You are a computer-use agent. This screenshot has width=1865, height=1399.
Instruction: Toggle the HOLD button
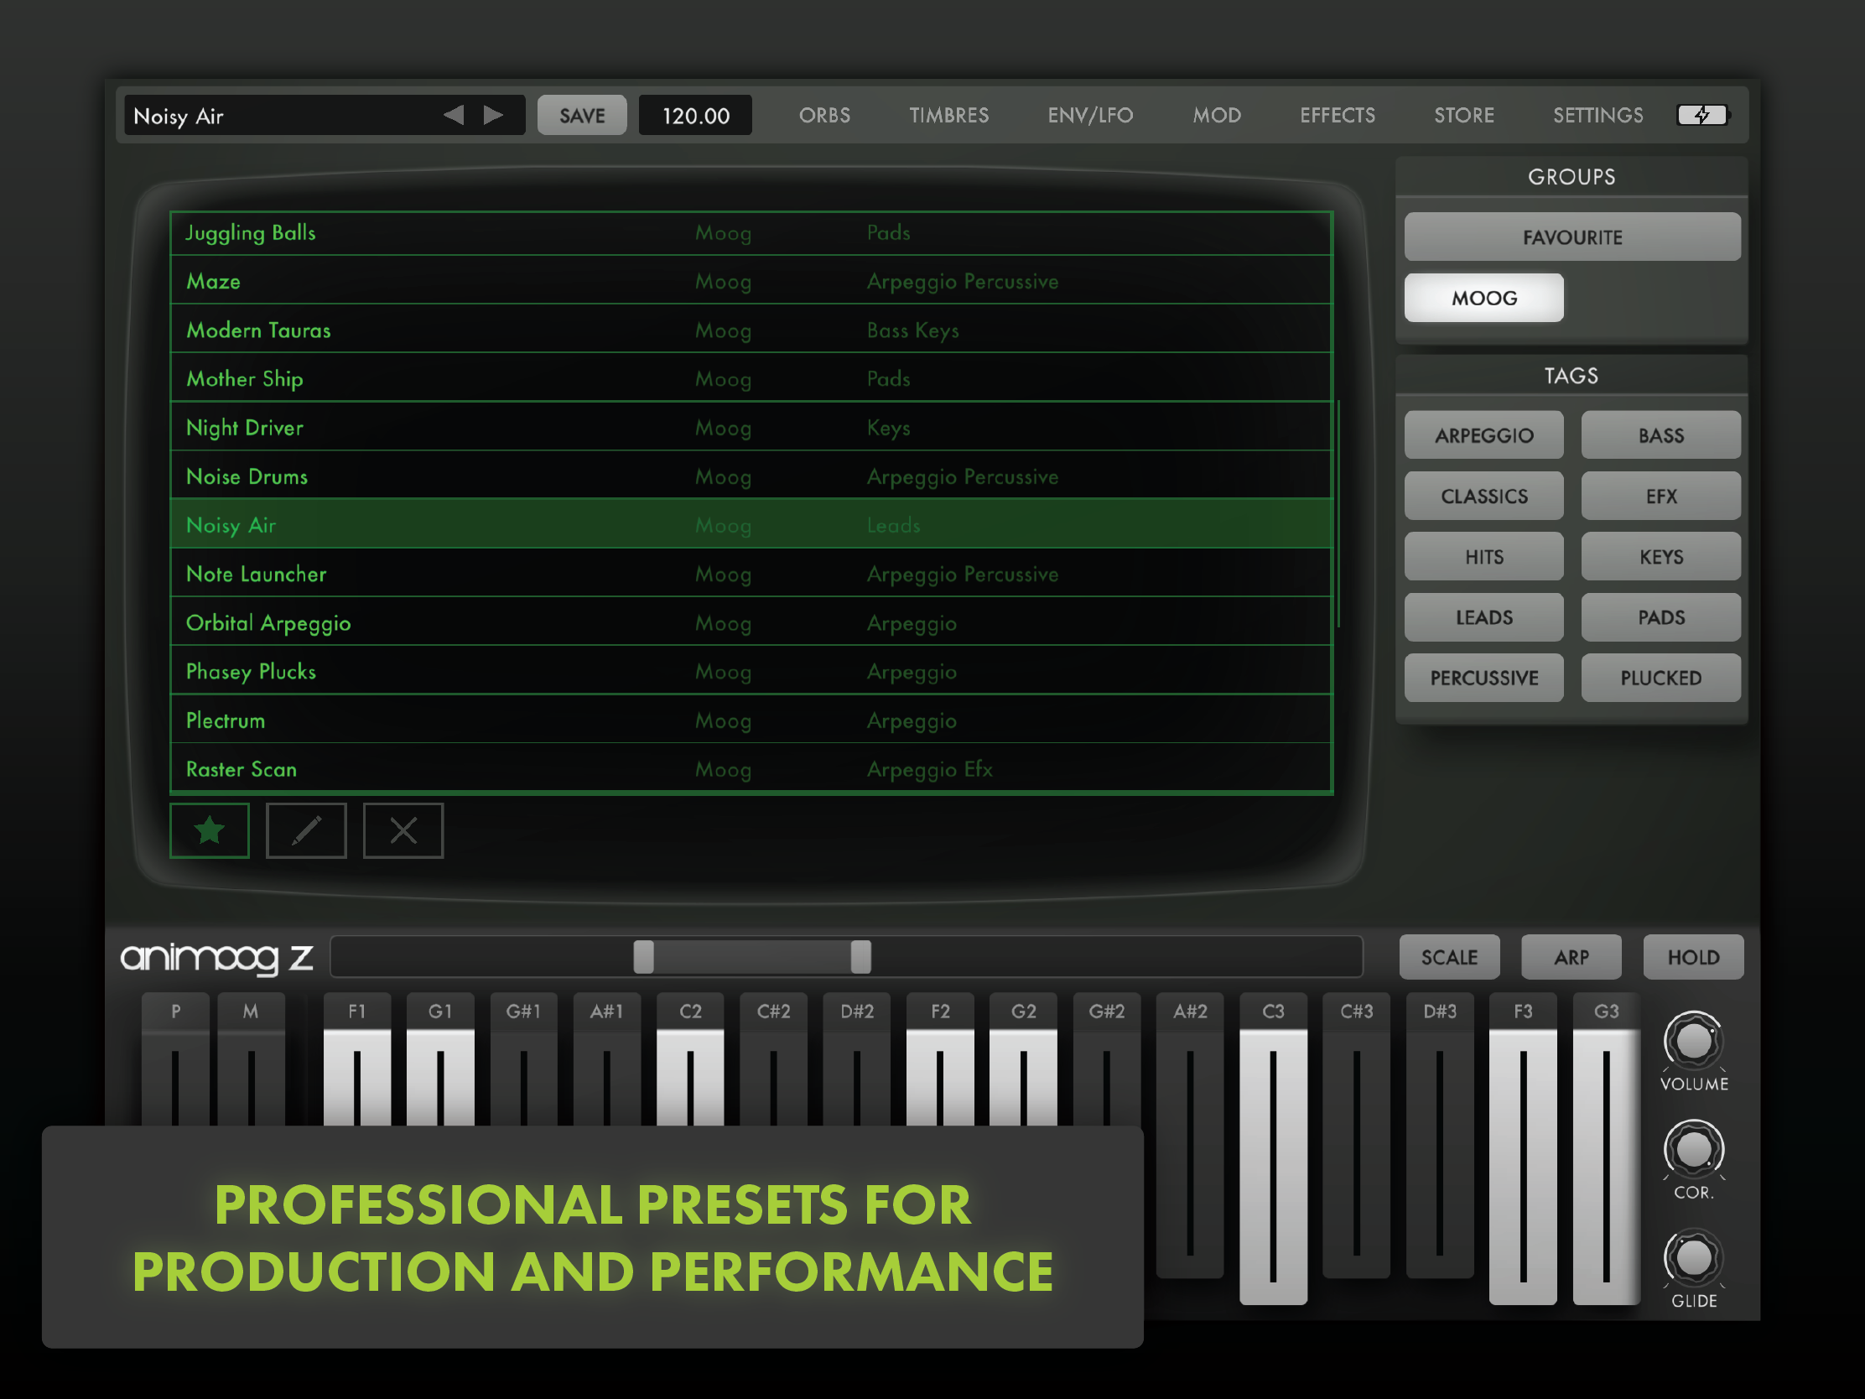pos(1692,957)
